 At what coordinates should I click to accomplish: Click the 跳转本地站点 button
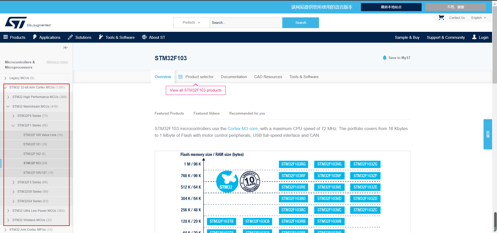(391, 7)
